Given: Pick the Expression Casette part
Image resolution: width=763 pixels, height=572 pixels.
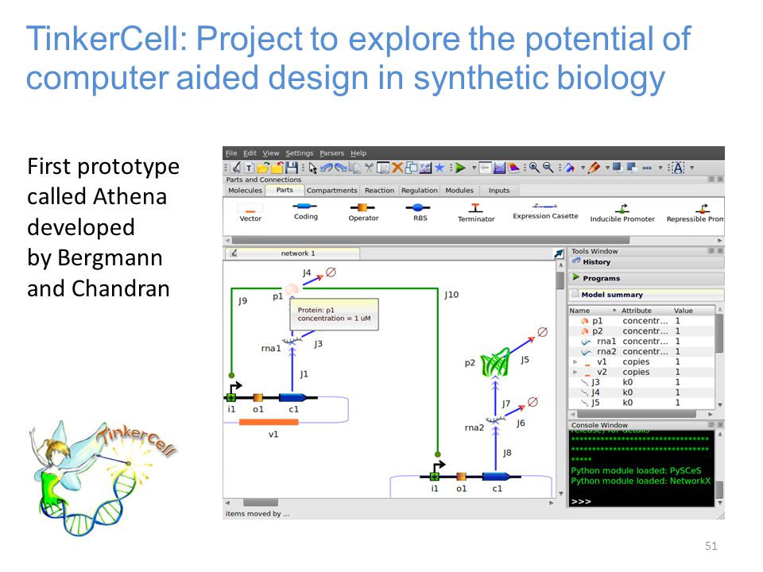Looking at the screenshot, I should (x=545, y=212).
